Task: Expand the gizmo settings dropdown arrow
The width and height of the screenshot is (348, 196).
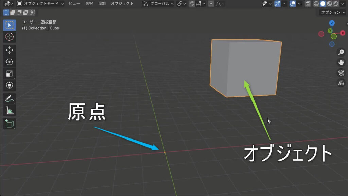Action: [x=284, y=4]
